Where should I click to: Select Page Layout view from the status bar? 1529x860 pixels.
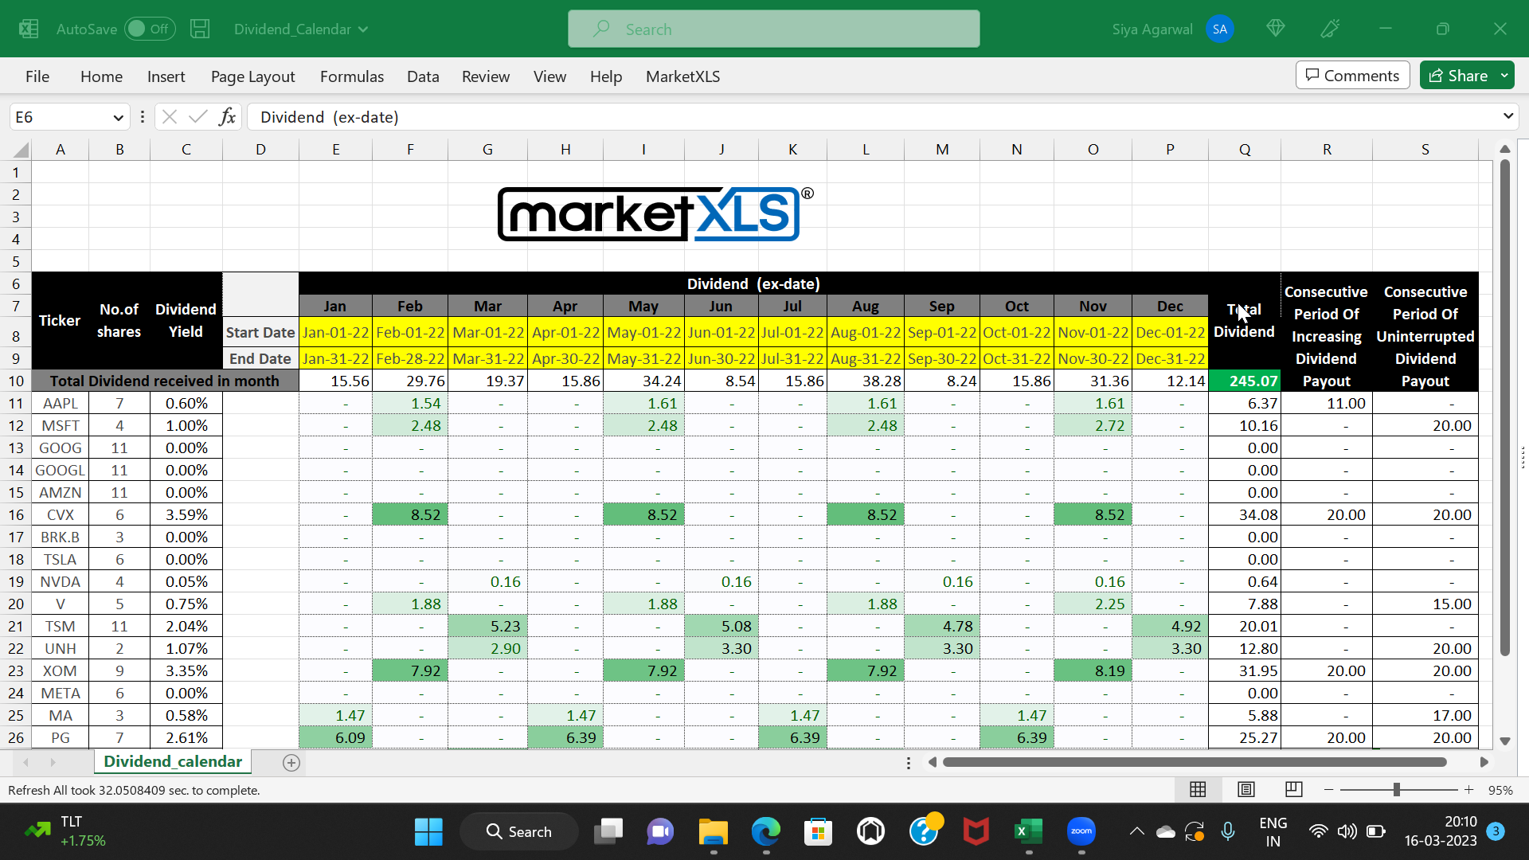(x=1246, y=789)
